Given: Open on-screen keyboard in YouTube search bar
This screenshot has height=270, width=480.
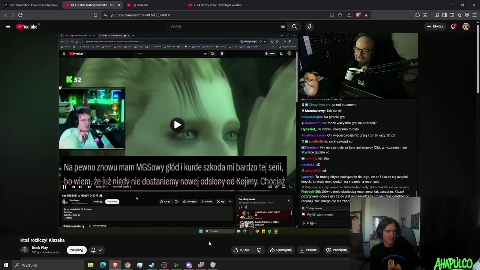Looking at the screenshot, I should click(283, 26).
